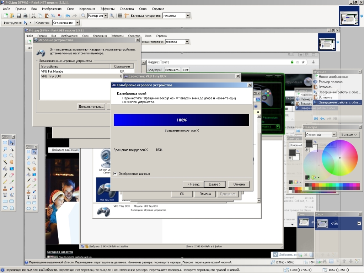Open the Единицы измерения units dropdown
Screen dimensions: 364x273
tap(188, 16)
